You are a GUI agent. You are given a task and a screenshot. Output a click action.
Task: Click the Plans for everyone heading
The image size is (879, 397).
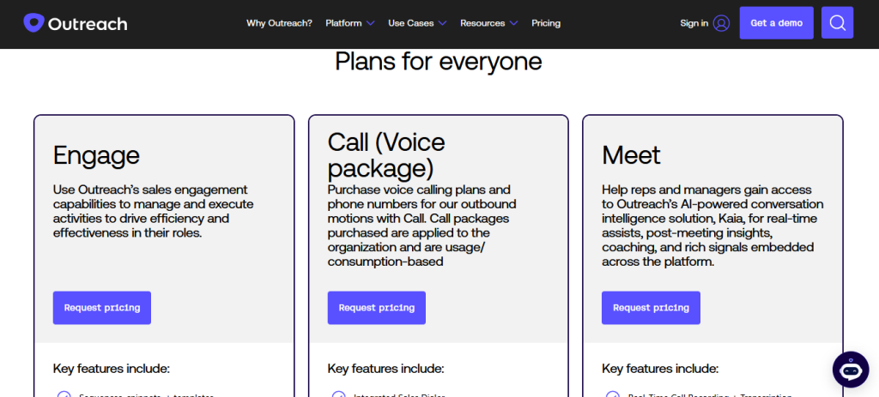(x=439, y=62)
